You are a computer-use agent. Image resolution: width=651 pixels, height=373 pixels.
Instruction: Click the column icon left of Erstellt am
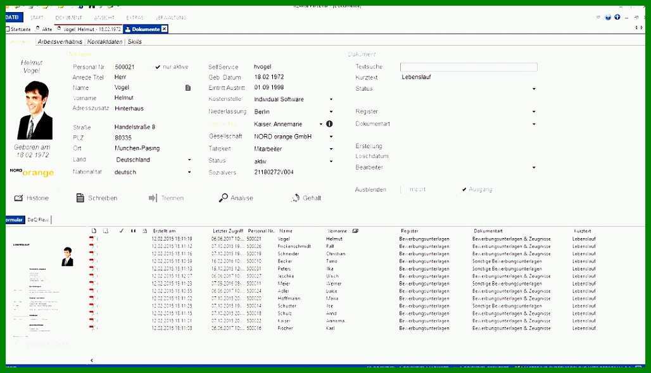click(x=145, y=231)
